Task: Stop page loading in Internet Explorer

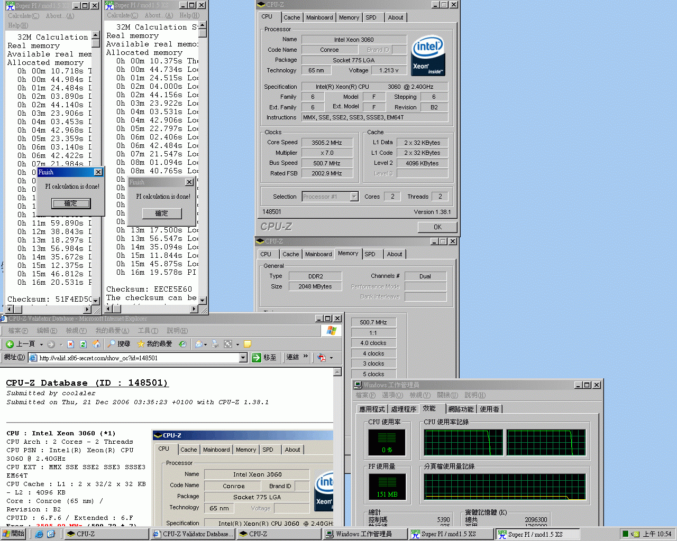Action: pyautogui.click(x=70, y=344)
